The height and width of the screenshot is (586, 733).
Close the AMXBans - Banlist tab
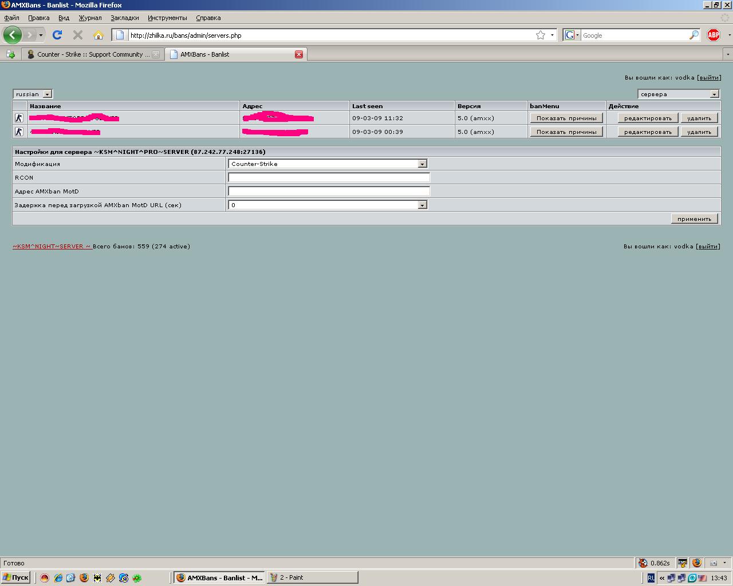(x=299, y=54)
